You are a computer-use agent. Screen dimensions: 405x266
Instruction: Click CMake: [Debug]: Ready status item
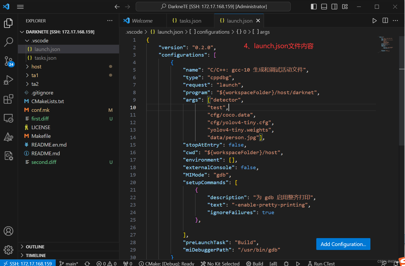pos(167,263)
